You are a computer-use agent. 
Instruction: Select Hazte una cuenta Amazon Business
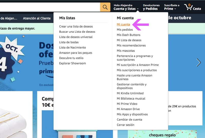point(135,77)
